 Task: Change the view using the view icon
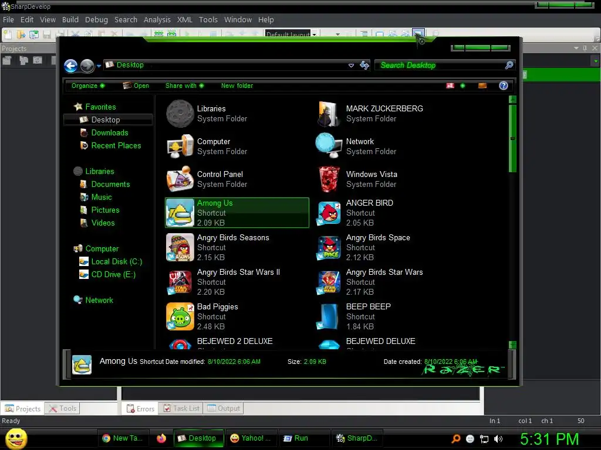450,86
